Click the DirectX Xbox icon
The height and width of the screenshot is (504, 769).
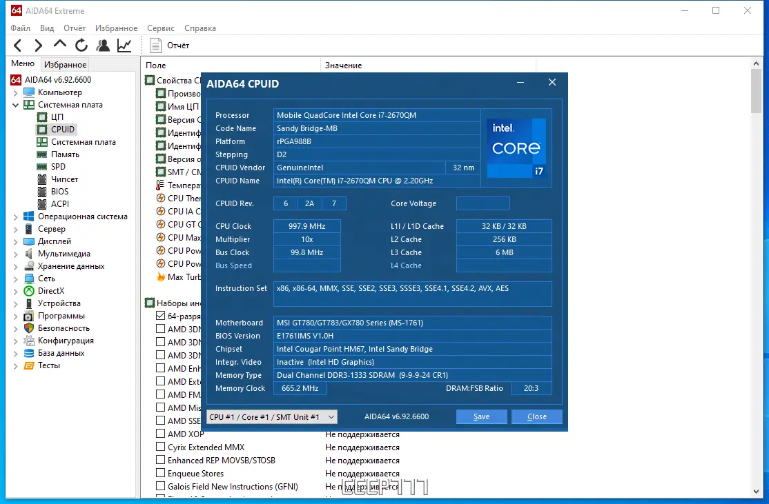point(29,290)
